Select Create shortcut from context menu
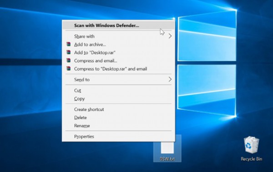 (x=118, y=109)
